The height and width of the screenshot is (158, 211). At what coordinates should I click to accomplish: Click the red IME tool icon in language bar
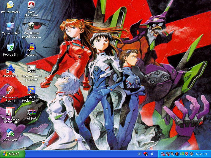point(146,154)
